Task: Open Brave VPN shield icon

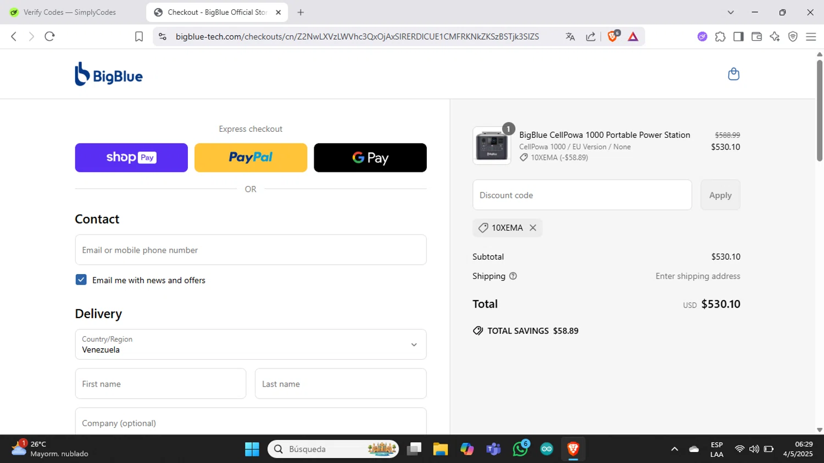Action: pos(793,36)
